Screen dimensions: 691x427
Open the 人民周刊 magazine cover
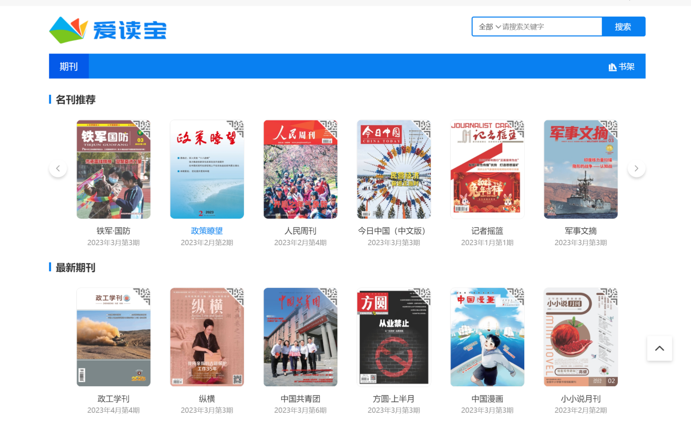pyautogui.click(x=300, y=169)
